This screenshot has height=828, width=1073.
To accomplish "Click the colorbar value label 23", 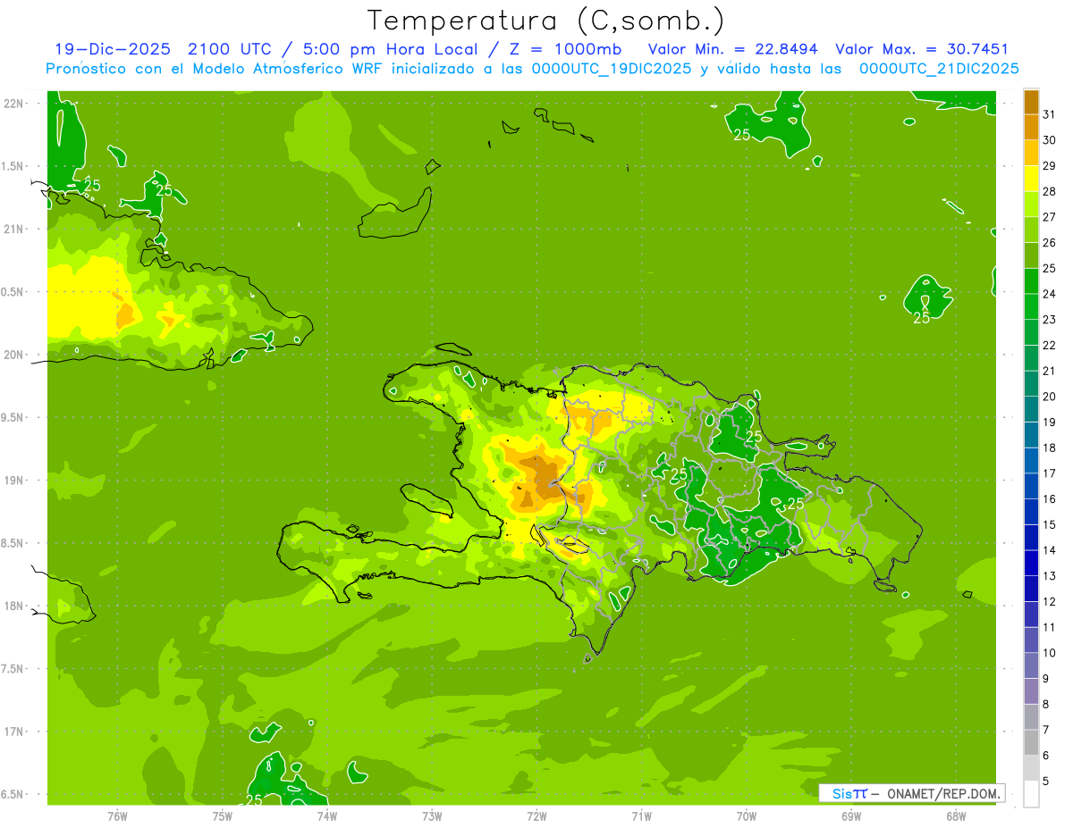I will 1049,319.
